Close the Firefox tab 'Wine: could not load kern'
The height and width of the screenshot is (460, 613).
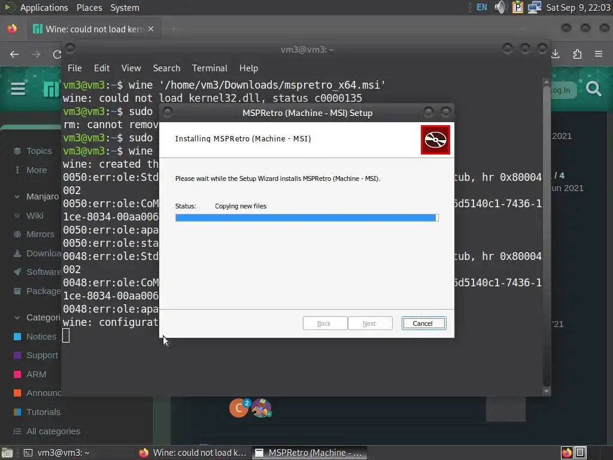[151, 29]
